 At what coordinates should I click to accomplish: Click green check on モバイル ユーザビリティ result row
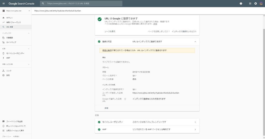coord(99,122)
